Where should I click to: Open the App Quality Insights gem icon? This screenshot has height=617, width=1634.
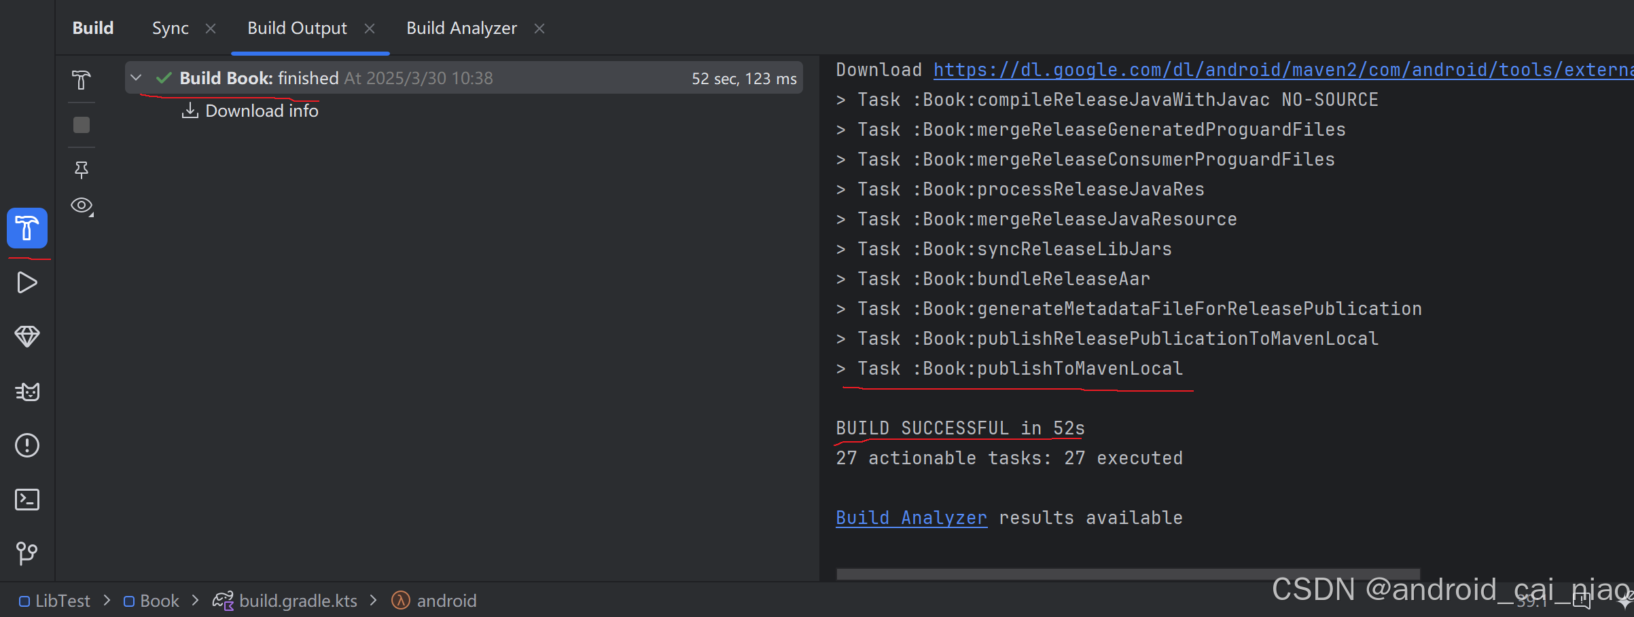(27, 337)
